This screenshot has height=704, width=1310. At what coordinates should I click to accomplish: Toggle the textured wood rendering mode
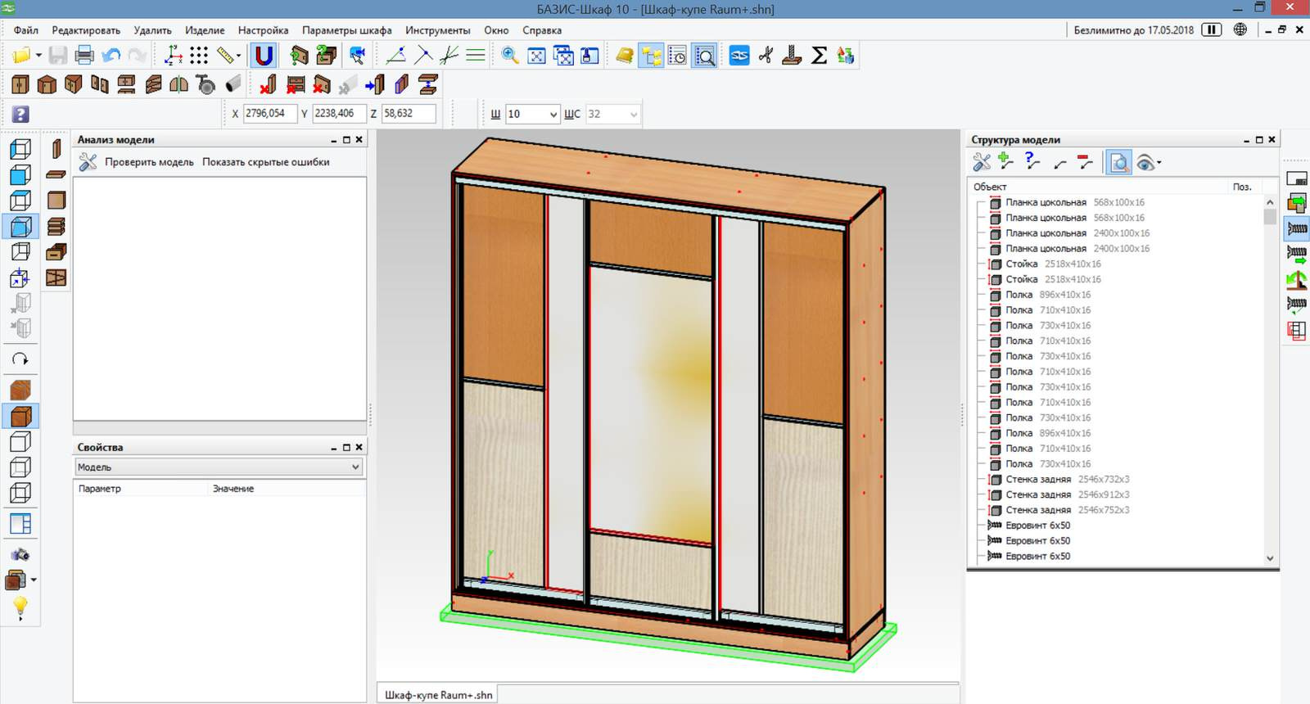[20, 390]
